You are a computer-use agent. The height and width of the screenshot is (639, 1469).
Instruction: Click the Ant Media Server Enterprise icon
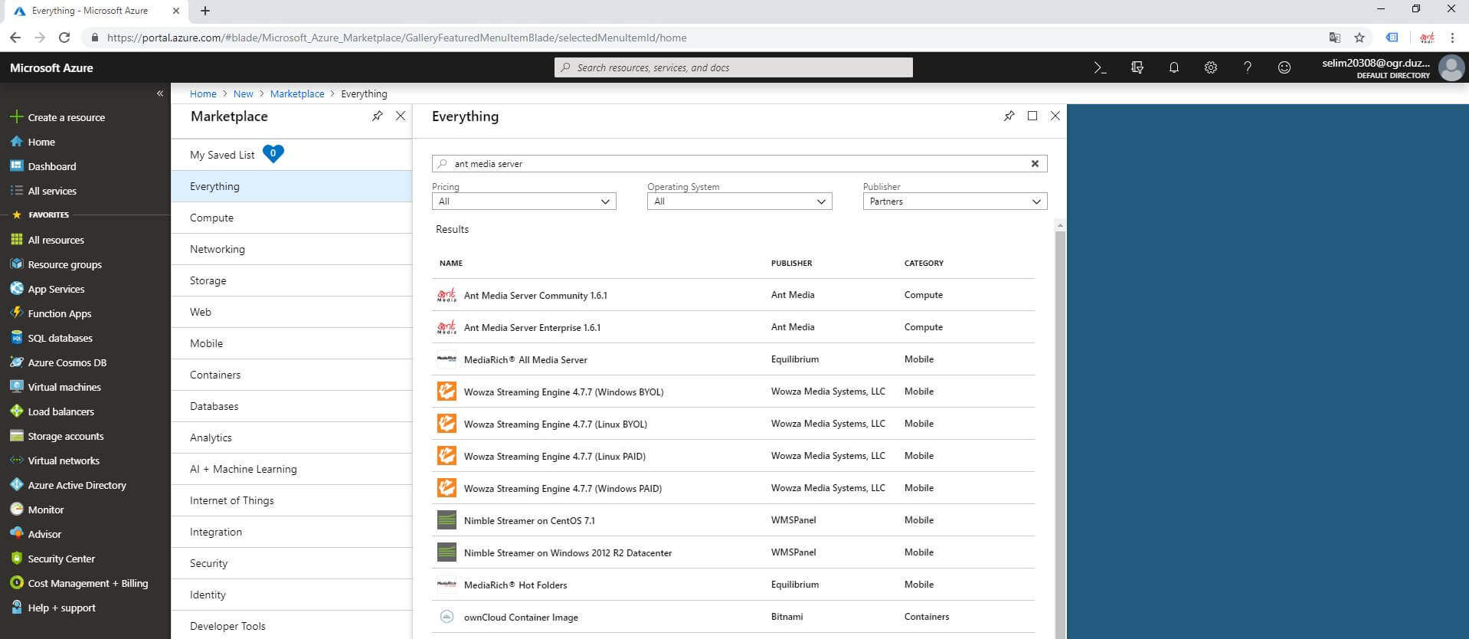pyautogui.click(x=447, y=327)
